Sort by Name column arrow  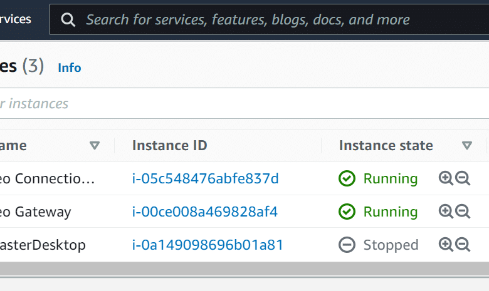[x=95, y=145]
